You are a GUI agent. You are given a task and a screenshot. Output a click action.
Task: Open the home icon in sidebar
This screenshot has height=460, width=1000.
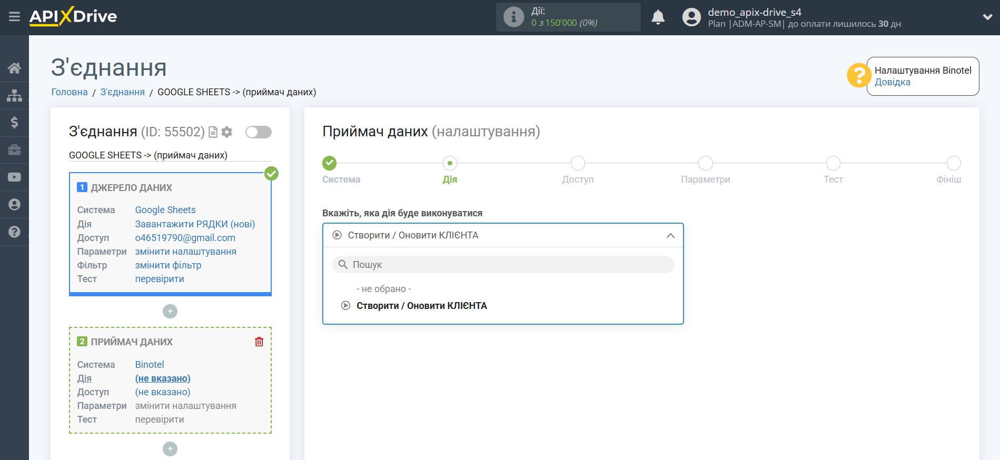(x=14, y=68)
